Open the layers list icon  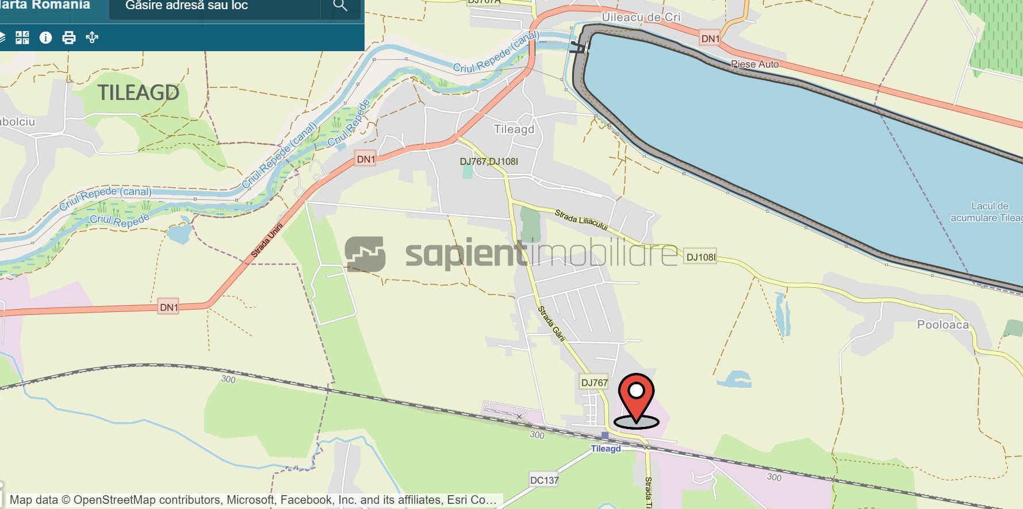coord(2,38)
